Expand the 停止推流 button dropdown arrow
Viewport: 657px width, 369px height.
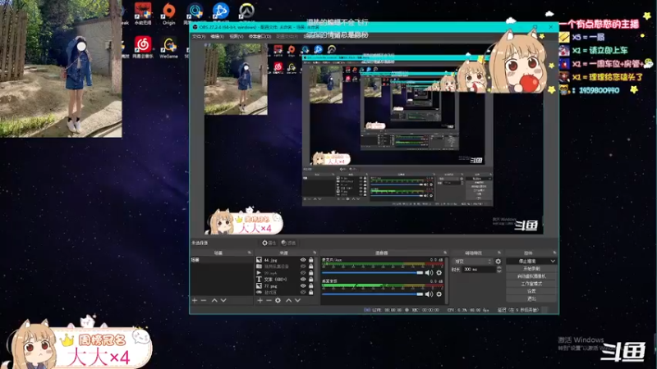click(x=553, y=261)
